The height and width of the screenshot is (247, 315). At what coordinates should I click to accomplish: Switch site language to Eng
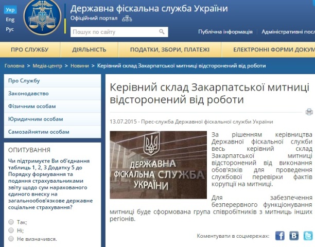coord(10,20)
